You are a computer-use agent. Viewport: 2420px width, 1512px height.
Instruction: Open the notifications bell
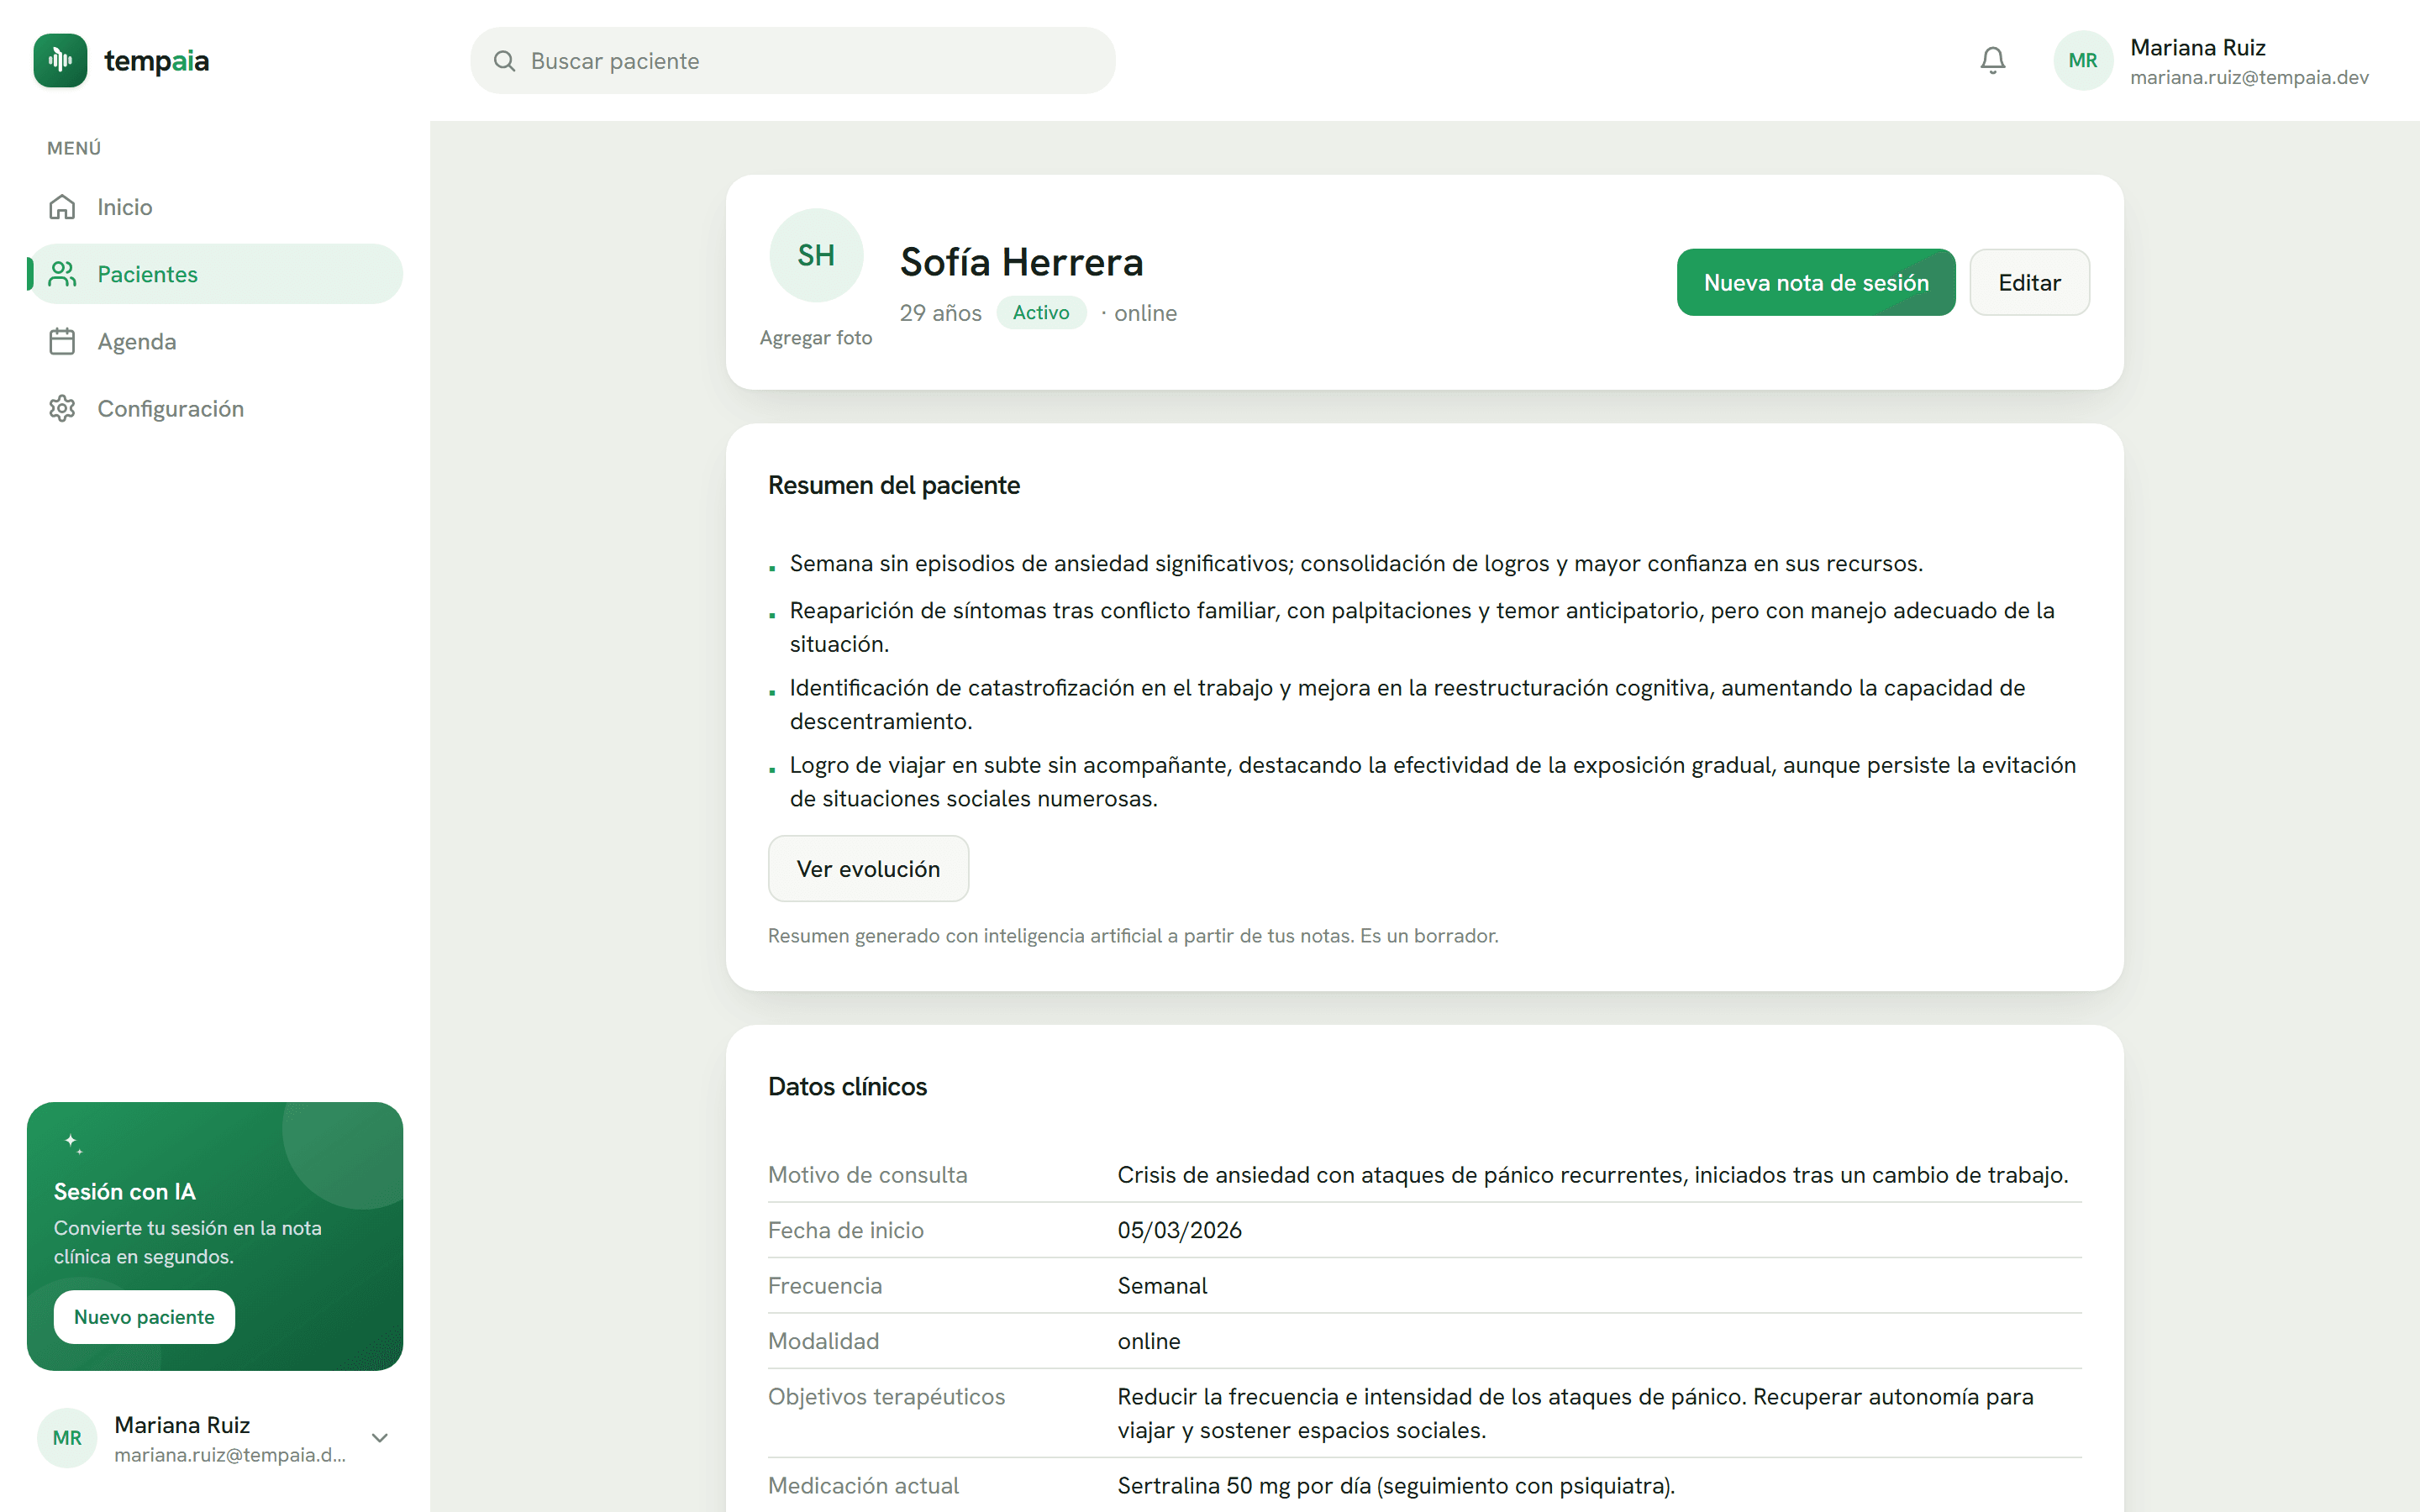click(x=1992, y=60)
